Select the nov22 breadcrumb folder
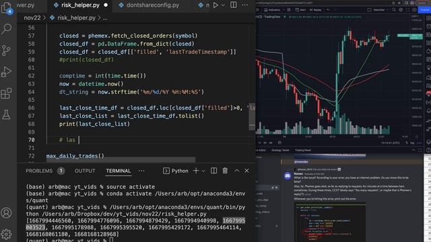This screenshot has height=242, width=431. pyautogui.click(x=32, y=18)
